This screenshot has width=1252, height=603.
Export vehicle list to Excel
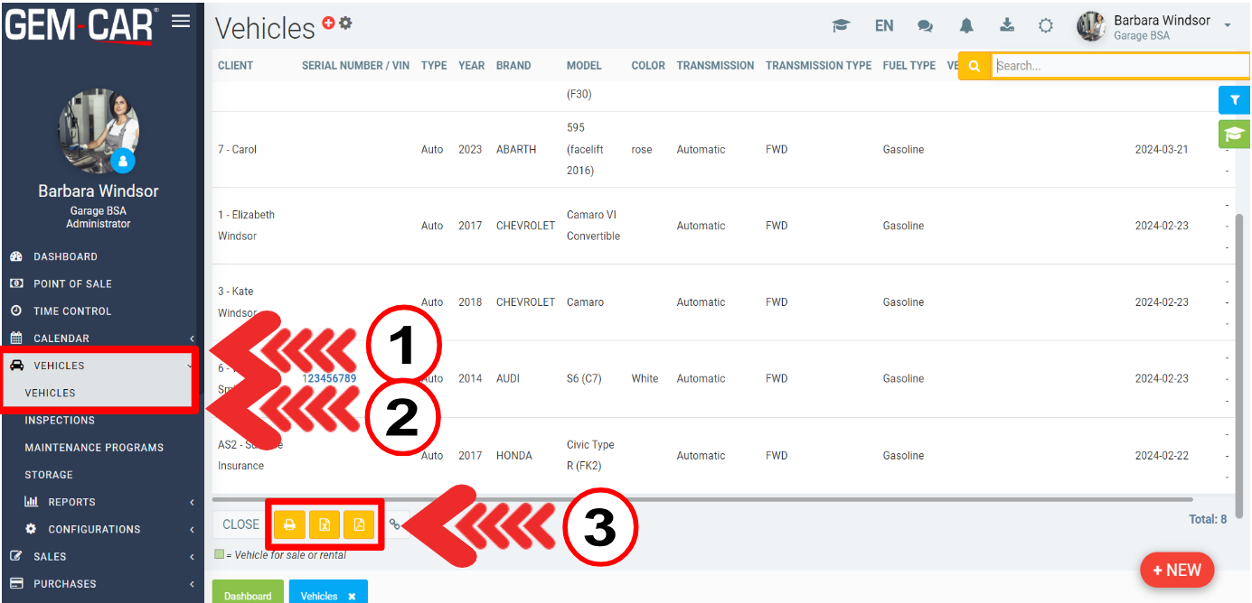[x=325, y=524]
